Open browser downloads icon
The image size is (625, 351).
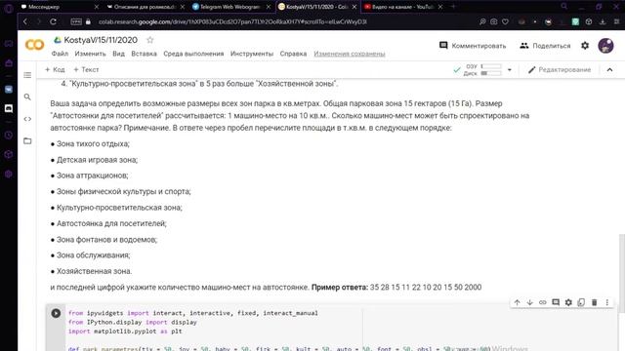click(603, 21)
